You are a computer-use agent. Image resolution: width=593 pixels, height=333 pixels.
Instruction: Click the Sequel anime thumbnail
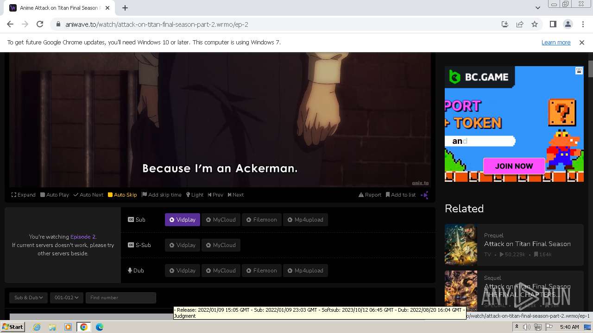click(x=461, y=290)
